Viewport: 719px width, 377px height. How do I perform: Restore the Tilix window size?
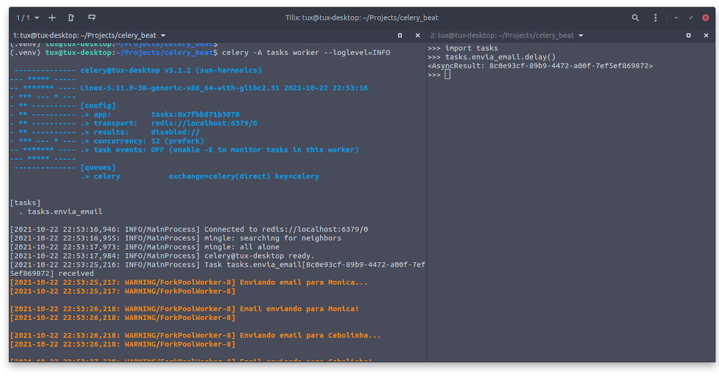(691, 18)
